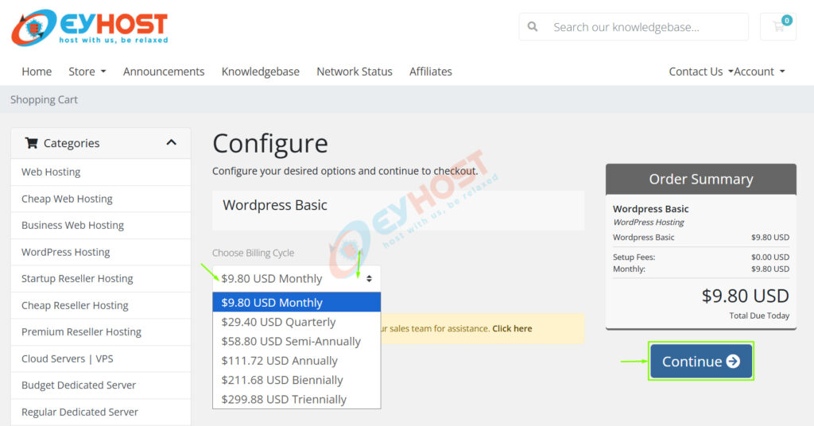Screen dimensions: 814x426
Task: Click the Categories cart icon
Action: click(31, 143)
